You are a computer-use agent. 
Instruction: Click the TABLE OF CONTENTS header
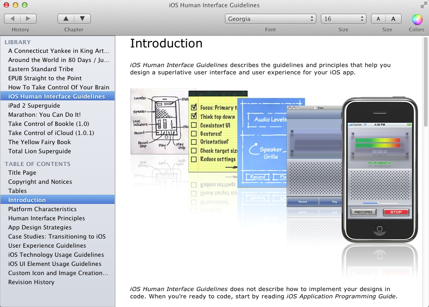point(37,164)
